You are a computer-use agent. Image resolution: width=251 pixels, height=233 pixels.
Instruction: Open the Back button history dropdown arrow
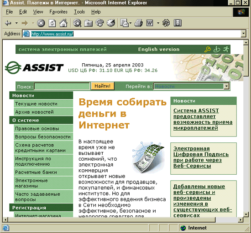tap(16, 23)
